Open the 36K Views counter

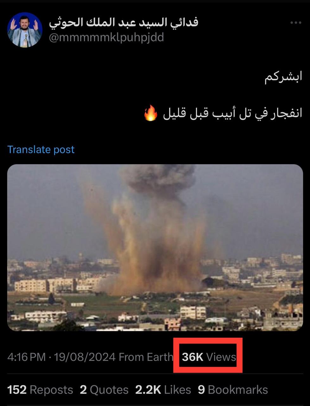pos(209,357)
